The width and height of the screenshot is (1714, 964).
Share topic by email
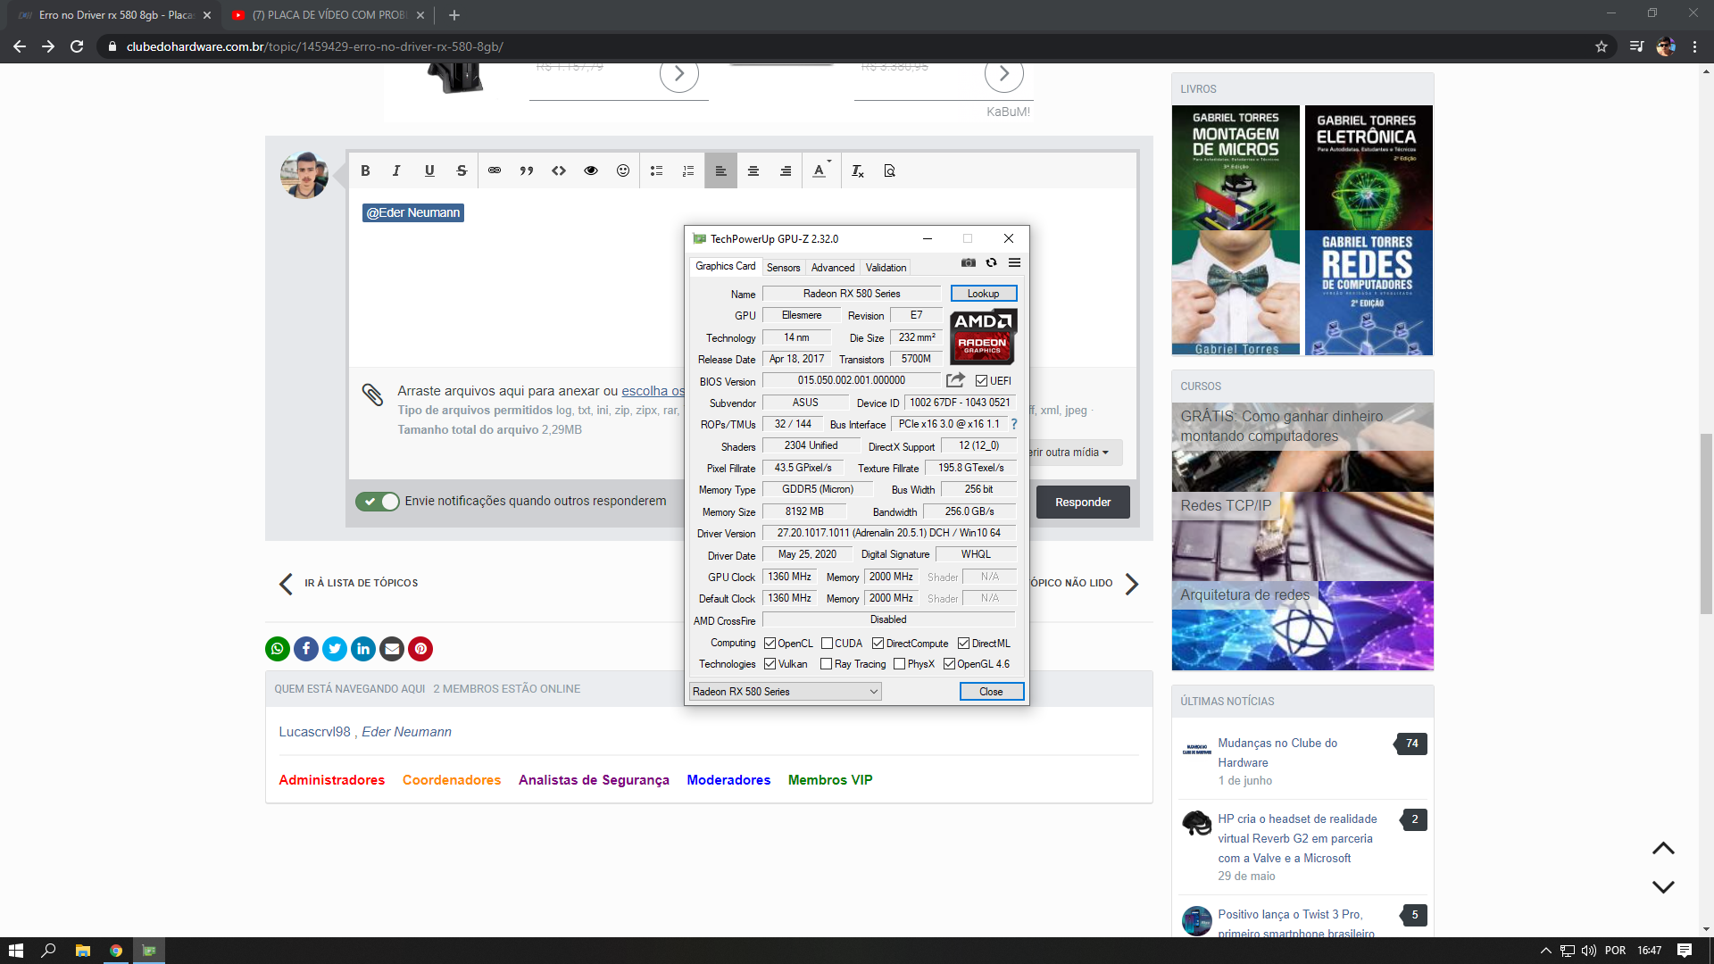(x=392, y=649)
